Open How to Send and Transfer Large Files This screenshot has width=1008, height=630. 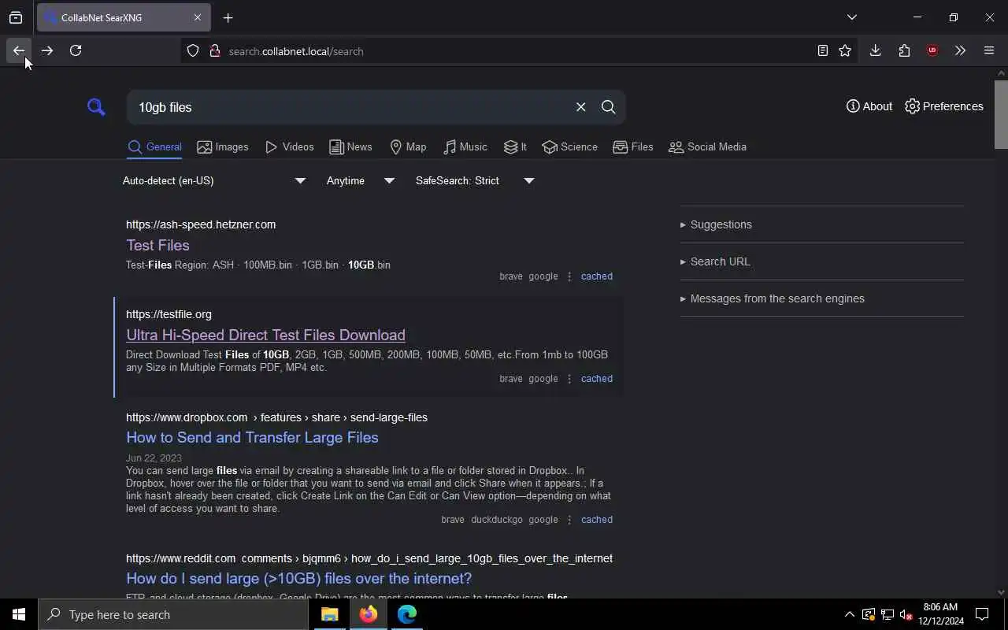coord(252,437)
